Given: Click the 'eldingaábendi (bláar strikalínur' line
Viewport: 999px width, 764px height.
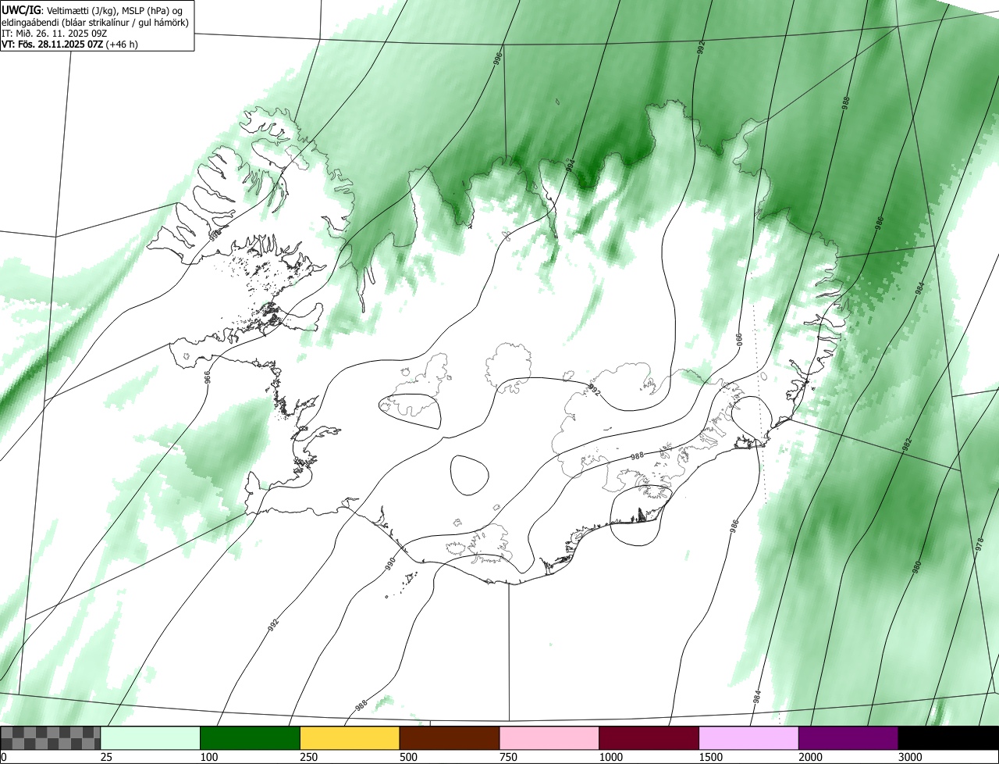Looking at the screenshot, I should (94, 22).
